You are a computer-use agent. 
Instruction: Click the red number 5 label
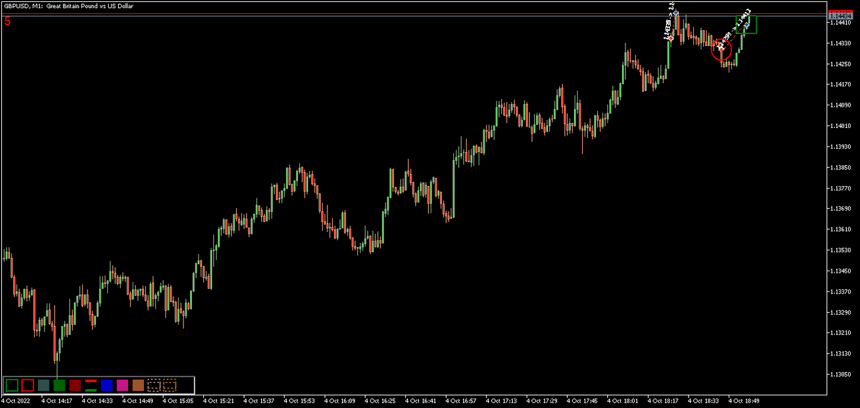pos(7,21)
